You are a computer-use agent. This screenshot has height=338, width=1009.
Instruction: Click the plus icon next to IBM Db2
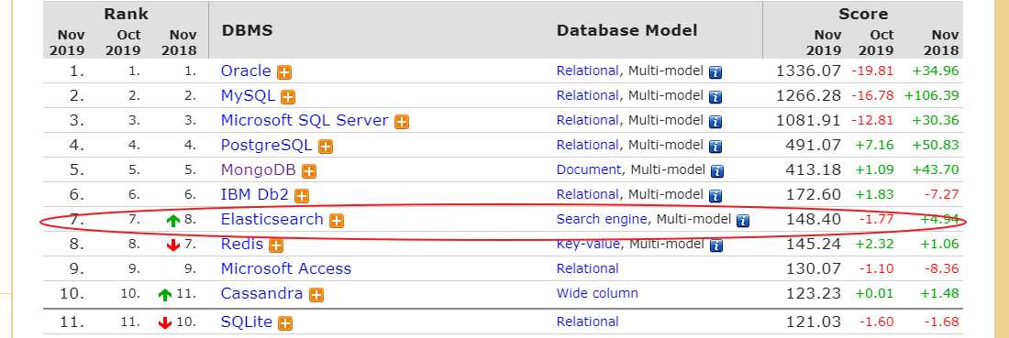tap(302, 196)
